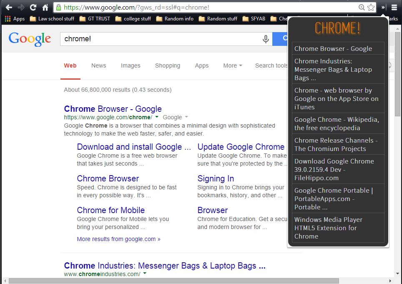Open the extensions overflow chevron
This screenshot has width=402, height=284.
[x=383, y=8]
